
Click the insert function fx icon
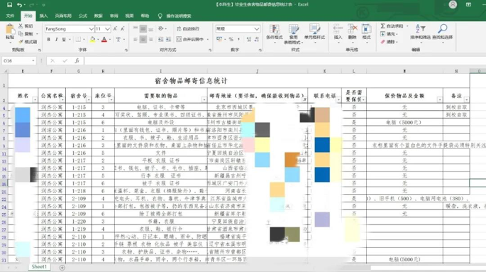pos(77,61)
